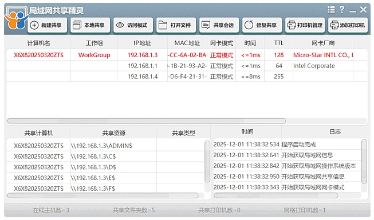Click horizontal scrollbar of log panel
Screen dimensions: 374x220
pos(276,195)
